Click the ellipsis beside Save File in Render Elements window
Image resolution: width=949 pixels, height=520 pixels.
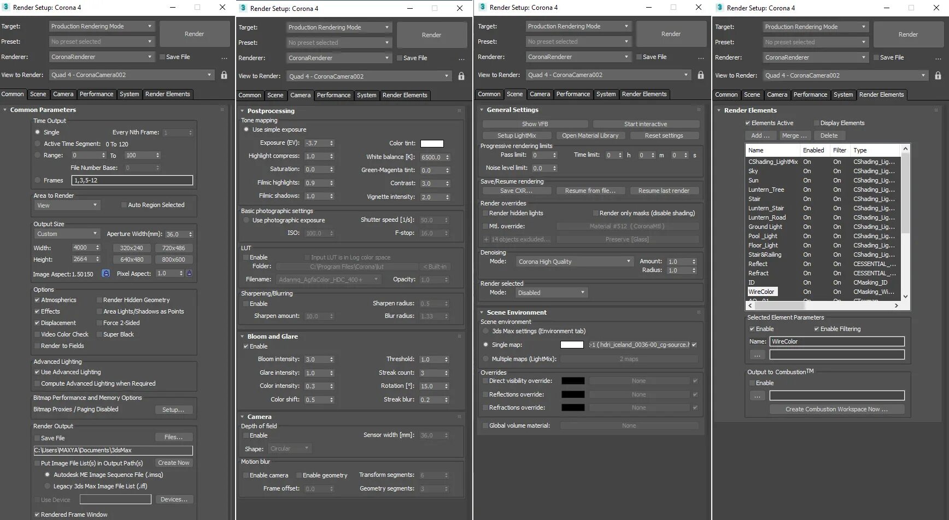click(x=938, y=58)
